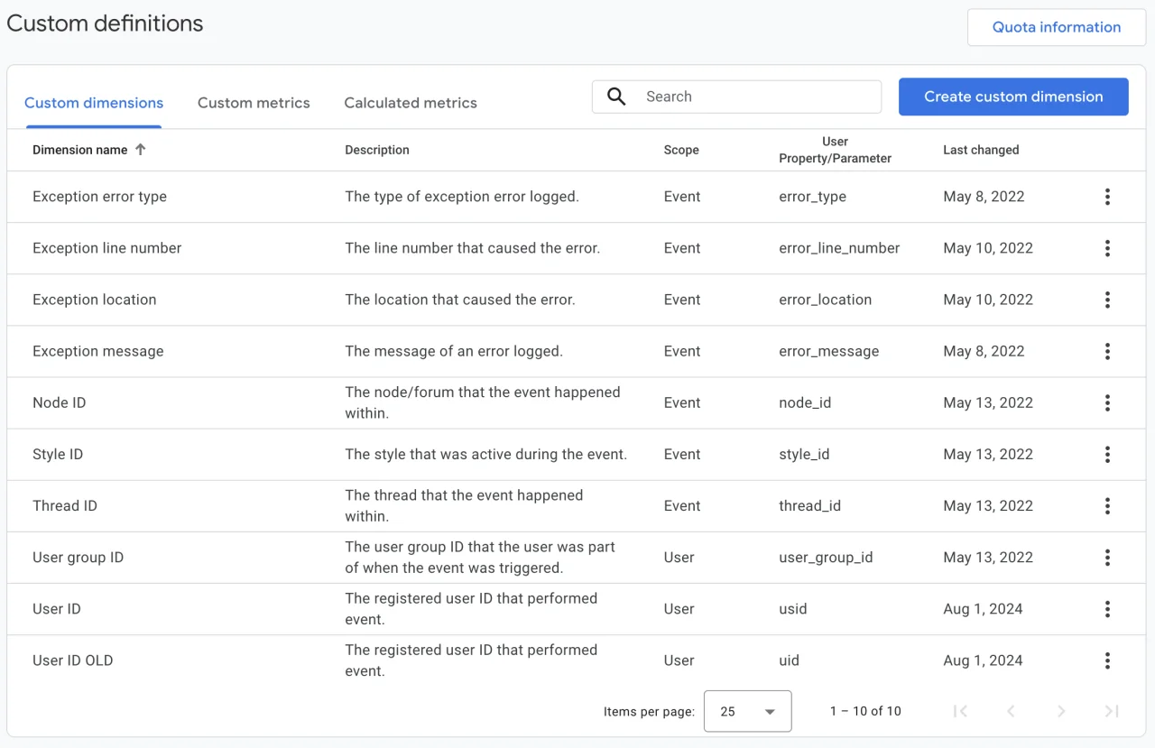The height and width of the screenshot is (748, 1155).
Task: Open the more options menu for Thread ID
Action: tap(1107, 505)
